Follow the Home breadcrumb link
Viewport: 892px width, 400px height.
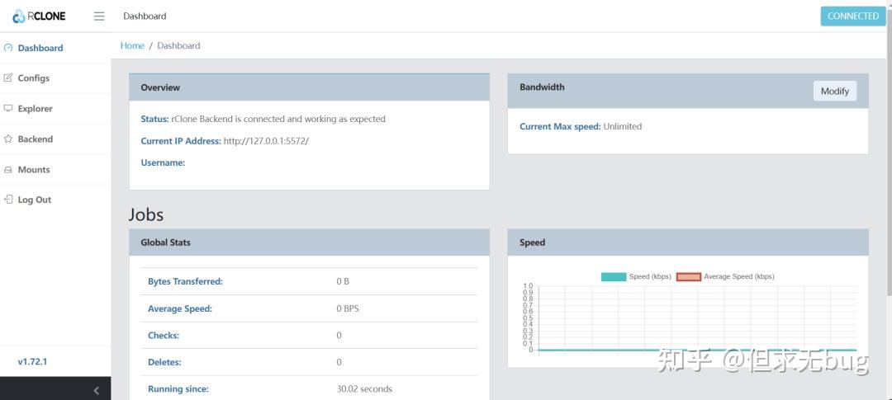click(132, 45)
